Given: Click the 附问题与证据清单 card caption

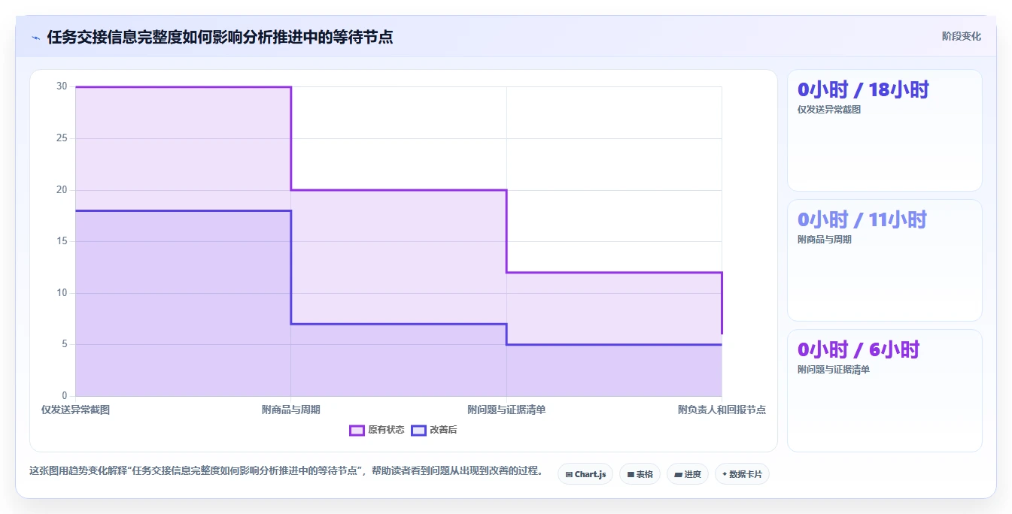Looking at the screenshot, I should coord(834,370).
